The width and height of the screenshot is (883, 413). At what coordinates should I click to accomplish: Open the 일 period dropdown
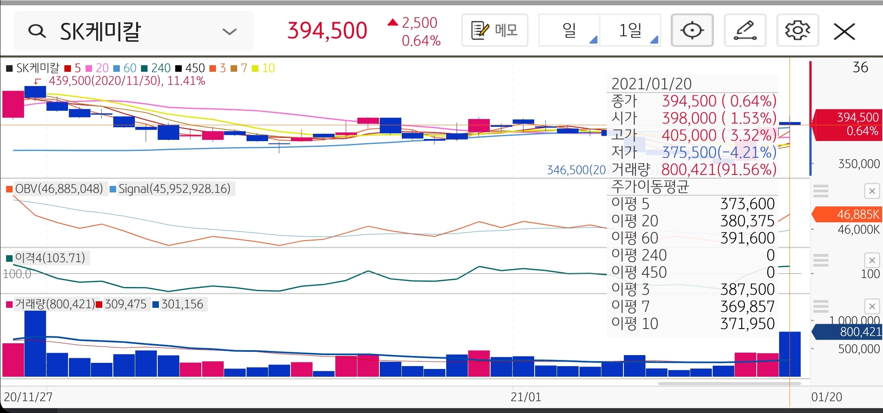tap(569, 30)
